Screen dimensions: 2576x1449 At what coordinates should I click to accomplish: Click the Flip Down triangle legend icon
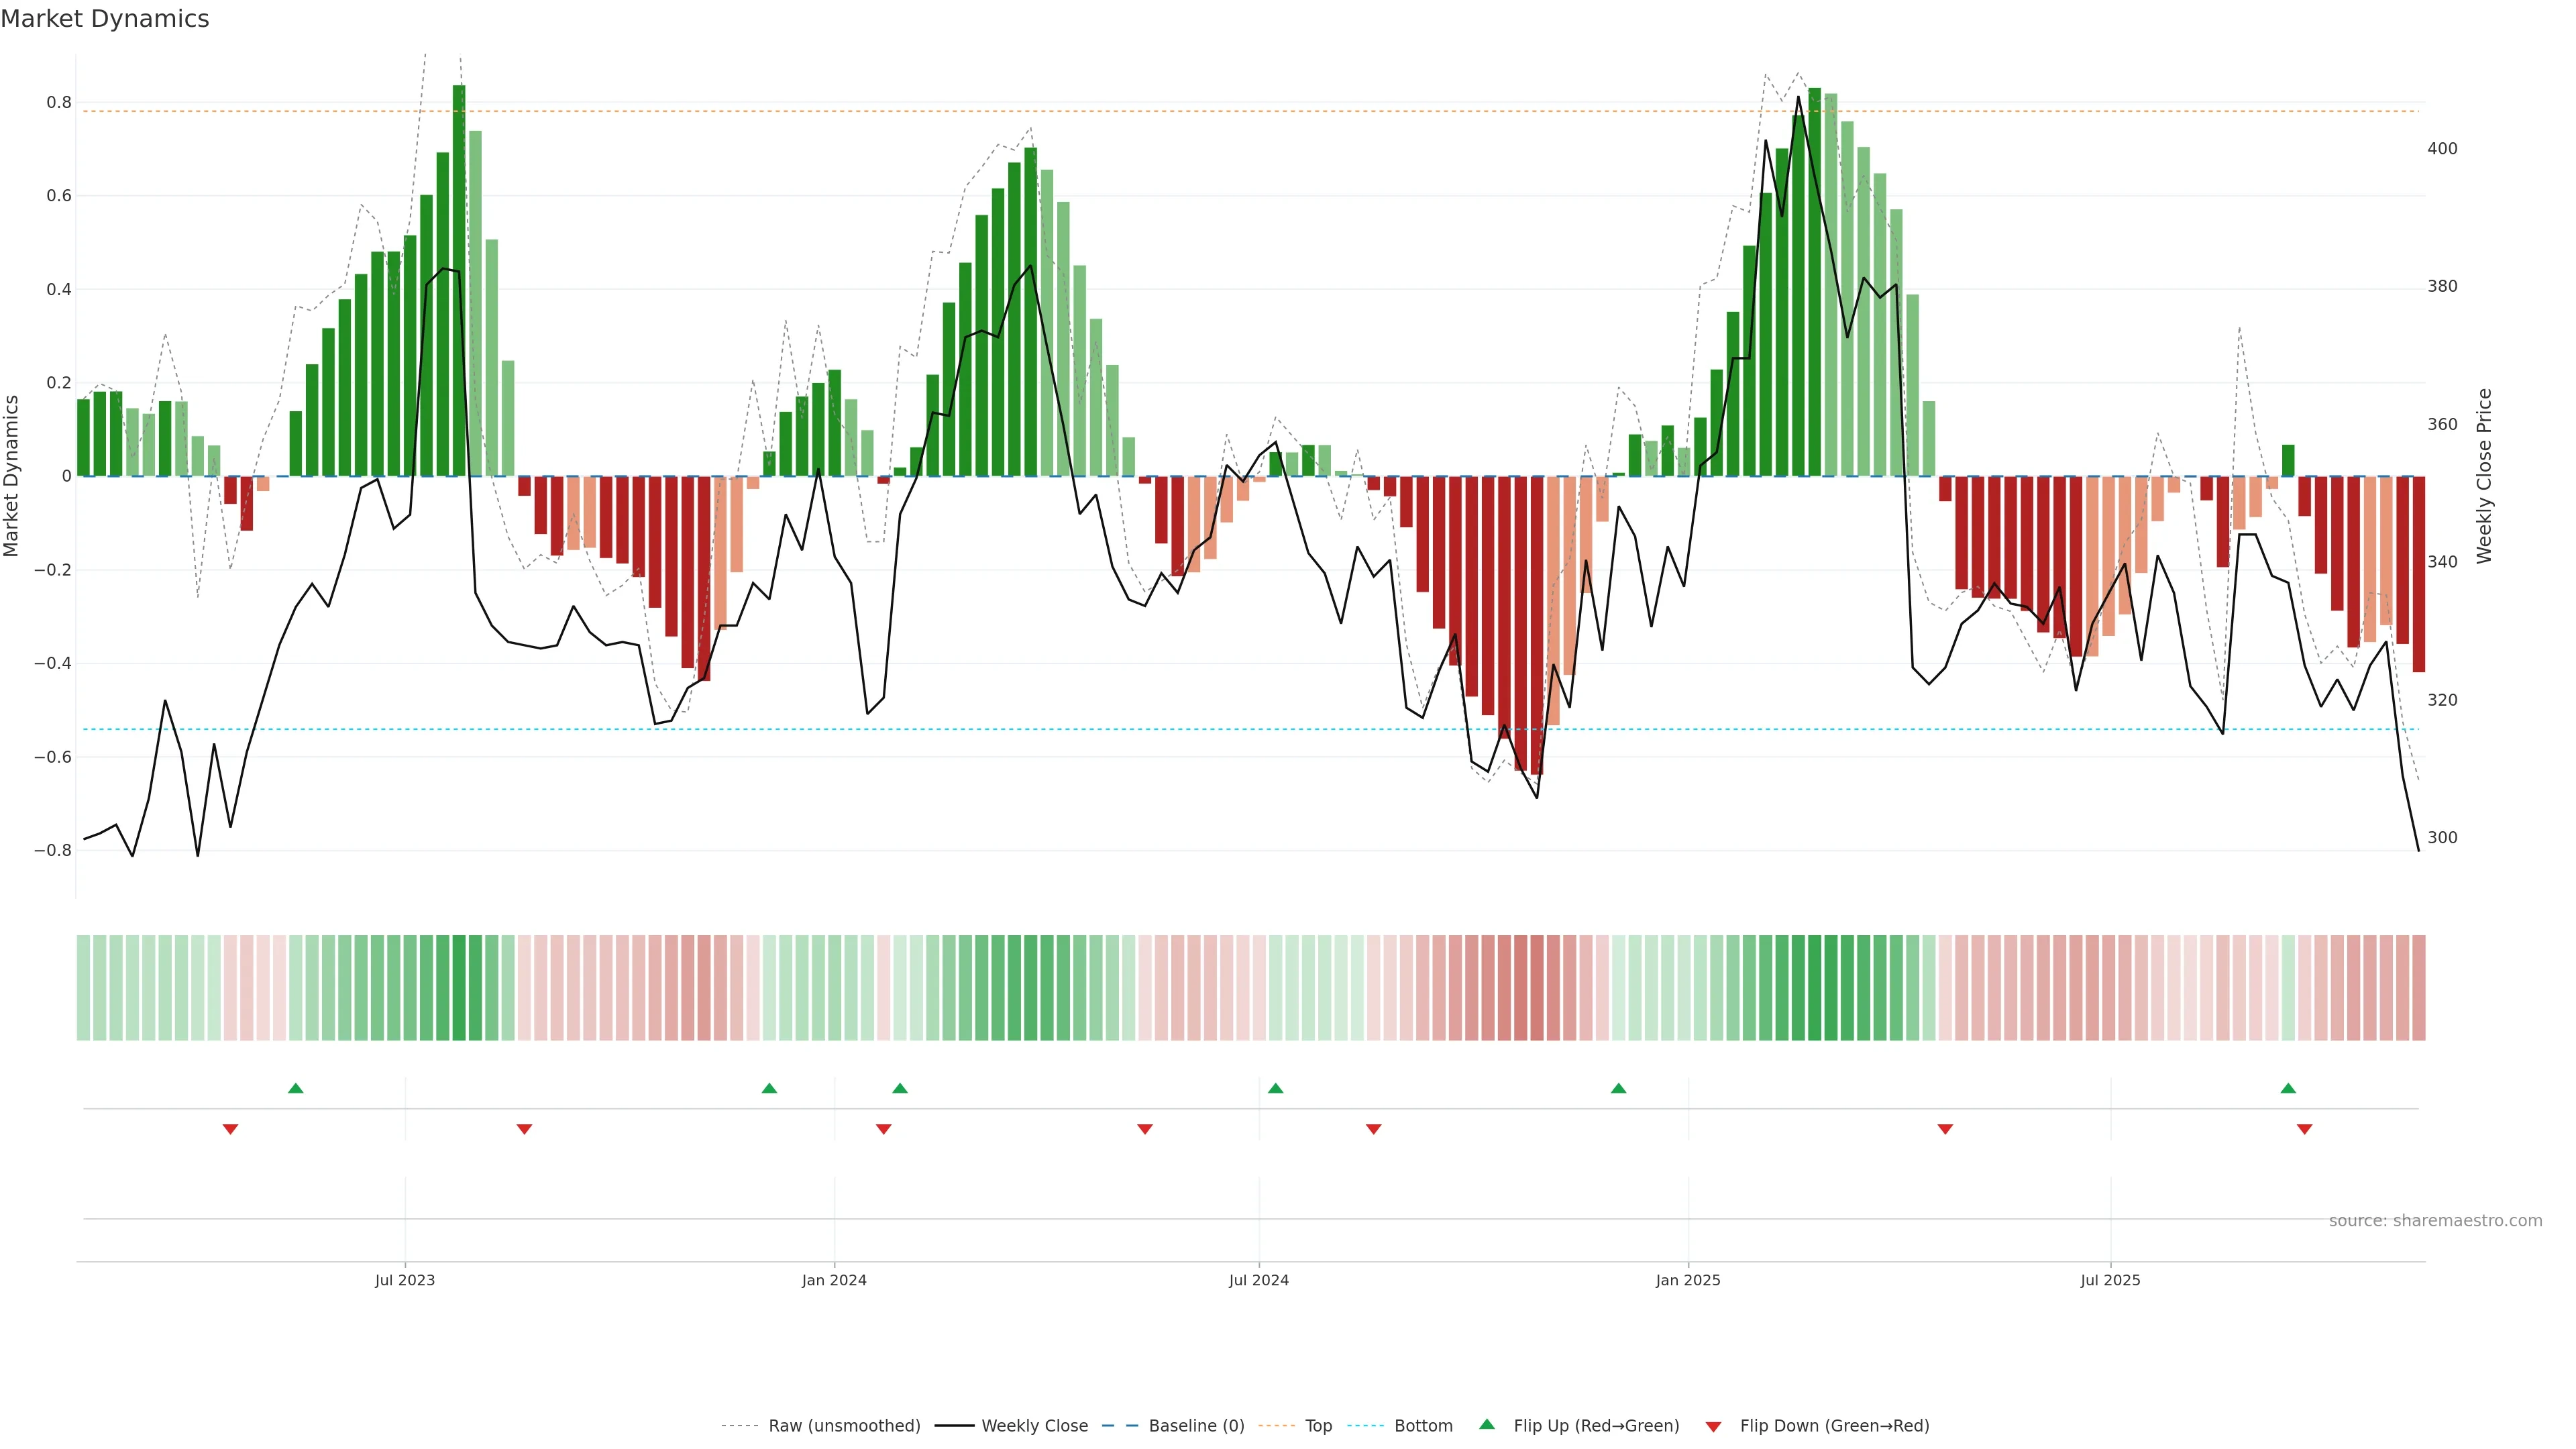point(1713,1426)
